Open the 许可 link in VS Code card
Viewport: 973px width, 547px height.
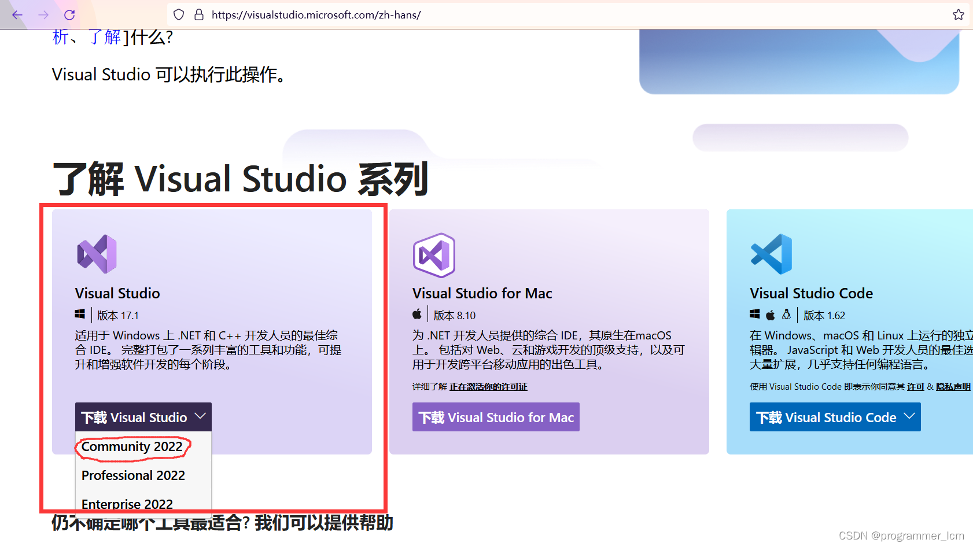pos(916,387)
